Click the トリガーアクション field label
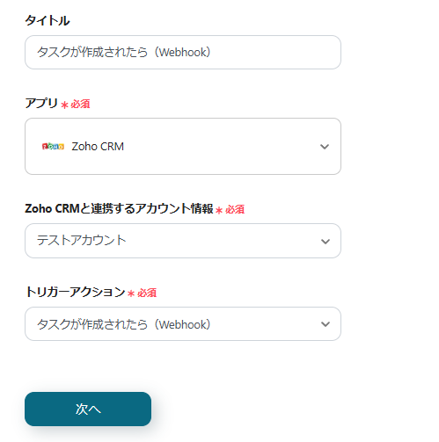 pyautogui.click(x=75, y=292)
